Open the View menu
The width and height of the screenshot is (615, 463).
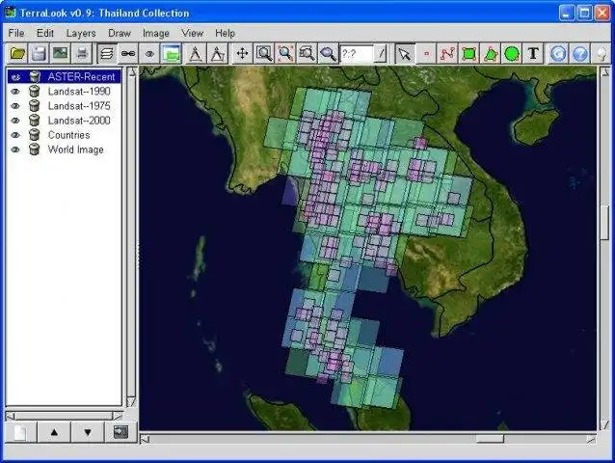point(192,34)
